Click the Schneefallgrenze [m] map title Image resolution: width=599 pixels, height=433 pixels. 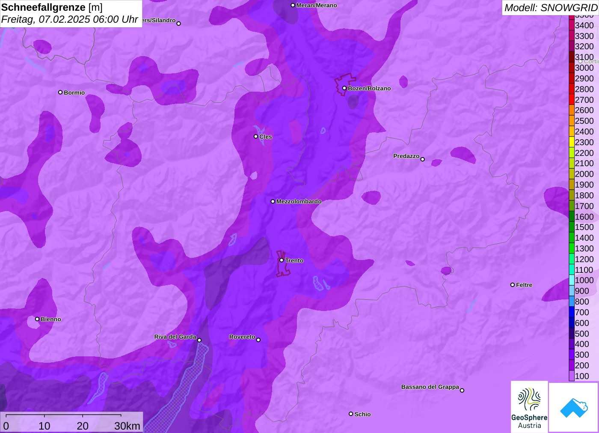[52, 7]
